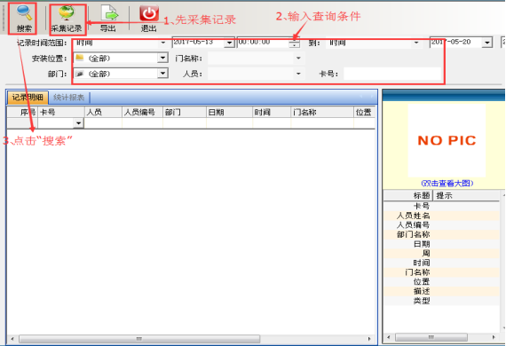The width and height of the screenshot is (506, 346).
Task: Select the 描述 row in detail panel
Action: [441, 291]
